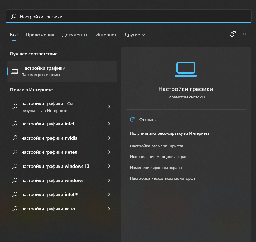Click the laptop icon beside best match result
The width and height of the screenshot is (256, 242).
(15, 71)
